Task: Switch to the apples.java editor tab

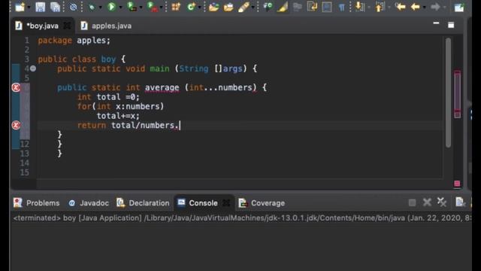Action: [x=106, y=26]
